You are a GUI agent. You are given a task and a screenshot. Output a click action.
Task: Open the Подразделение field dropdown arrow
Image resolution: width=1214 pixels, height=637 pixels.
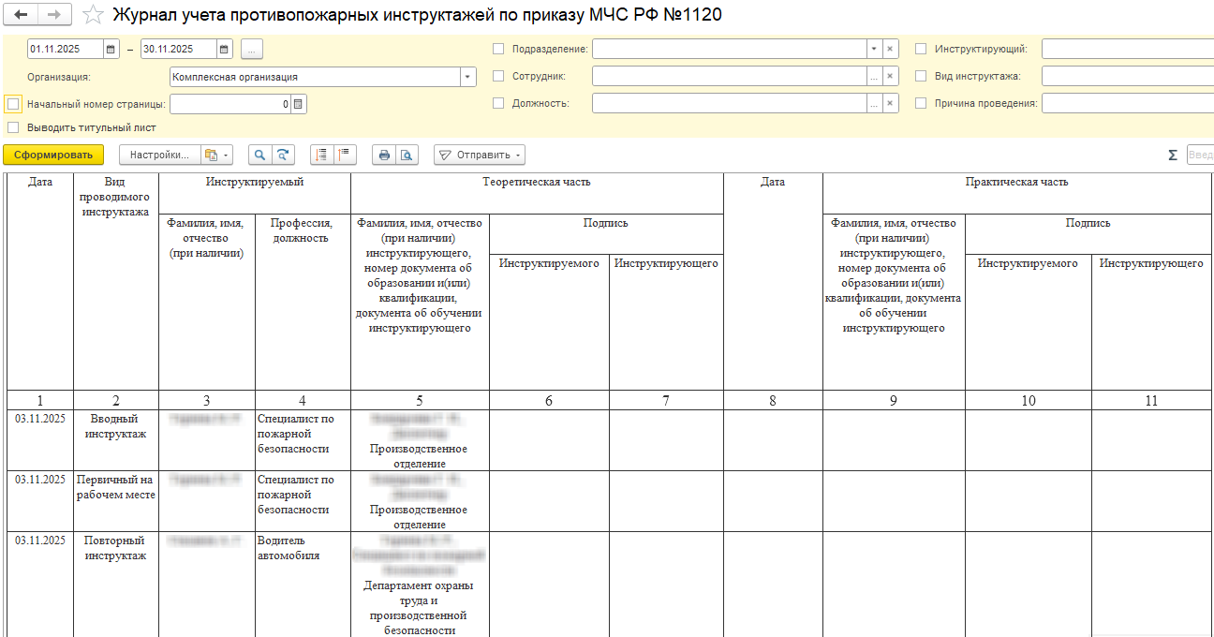pos(873,49)
